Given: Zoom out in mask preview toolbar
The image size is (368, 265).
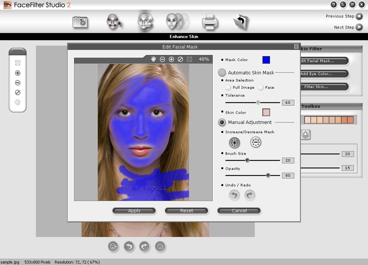Looking at the screenshot, I should [x=162, y=59].
